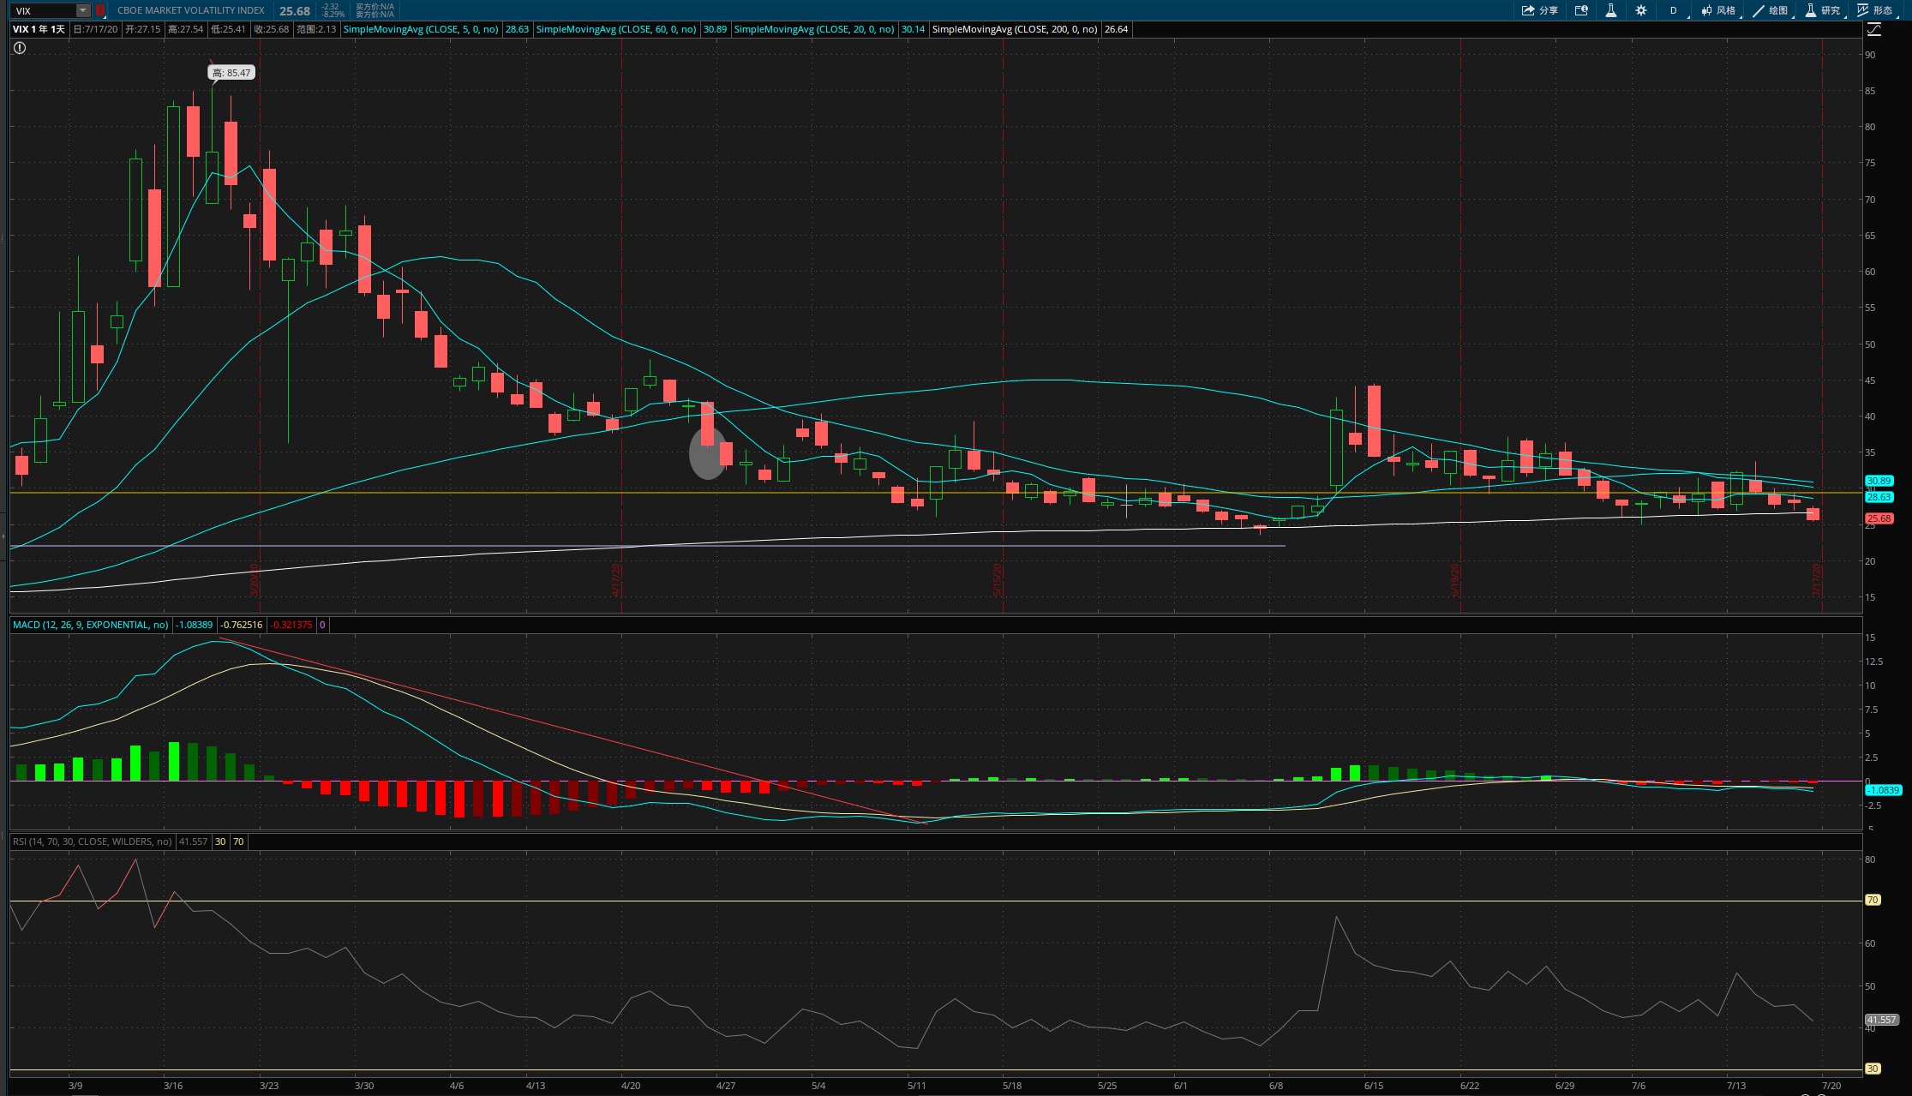Click the VIX symbol input field

[x=44, y=10]
